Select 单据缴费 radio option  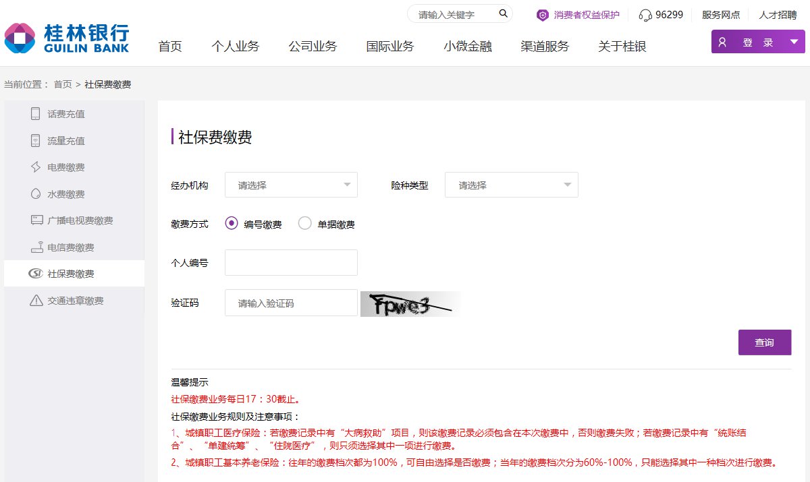point(304,223)
